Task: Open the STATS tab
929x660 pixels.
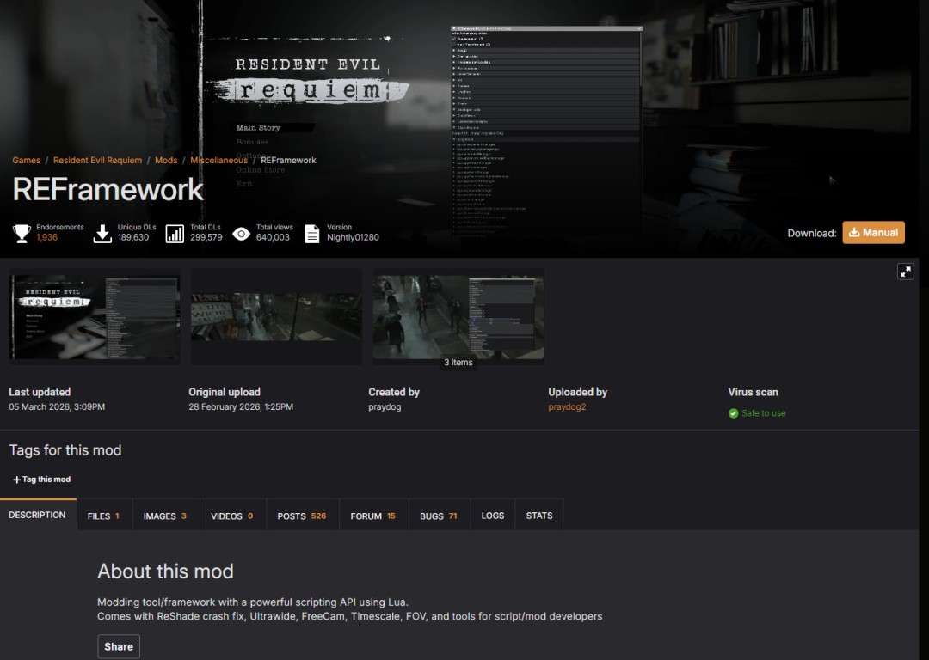Action: [539, 516]
